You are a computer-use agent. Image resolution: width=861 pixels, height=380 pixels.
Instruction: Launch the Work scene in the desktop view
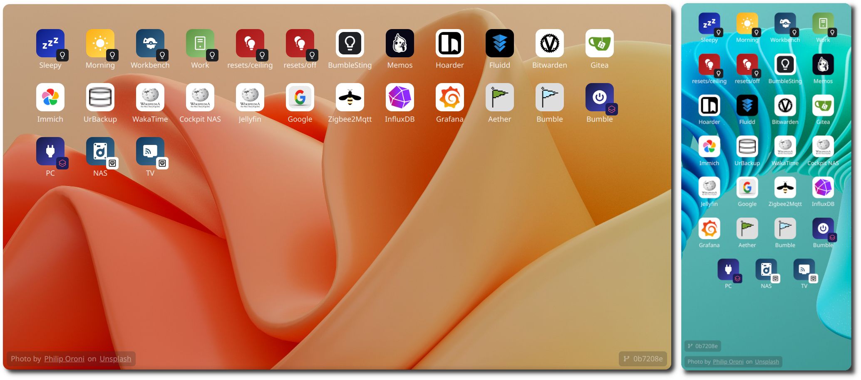200,43
